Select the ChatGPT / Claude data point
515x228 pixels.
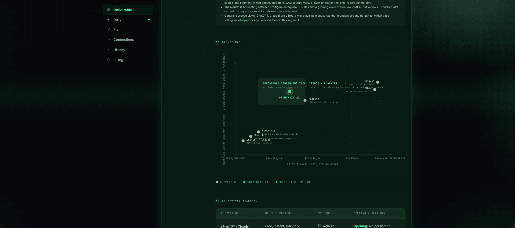tap(243, 141)
